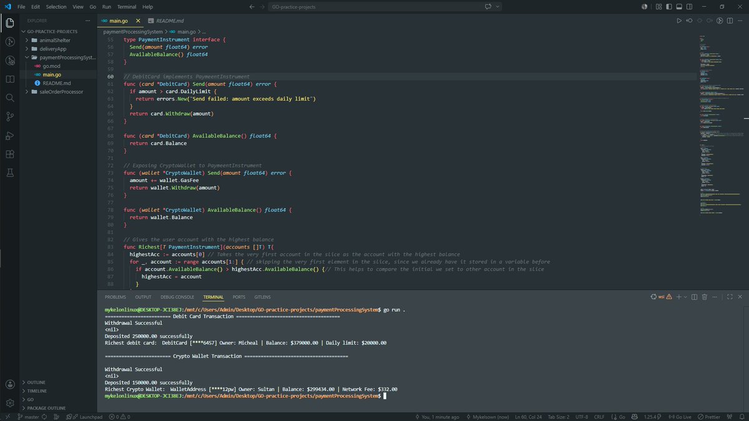
Task: Switch to the GitLens panel tab
Action: pyautogui.click(x=262, y=297)
